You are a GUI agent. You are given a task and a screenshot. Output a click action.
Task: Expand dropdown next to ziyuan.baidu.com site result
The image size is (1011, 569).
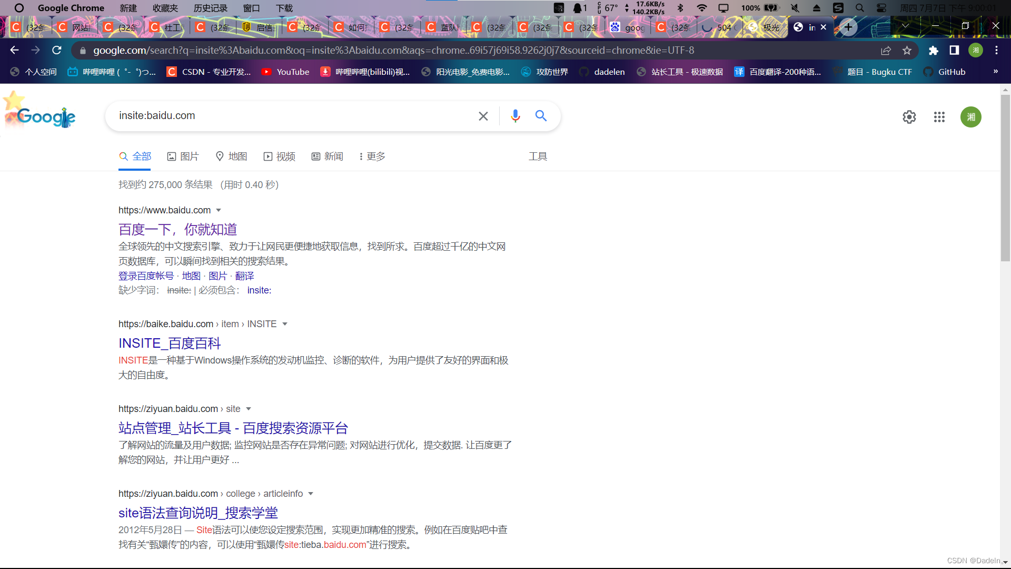(249, 409)
